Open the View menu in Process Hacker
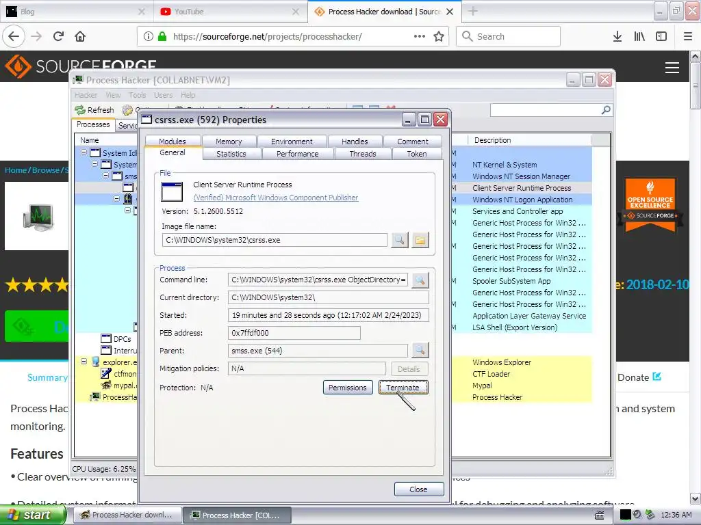 (113, 95)
